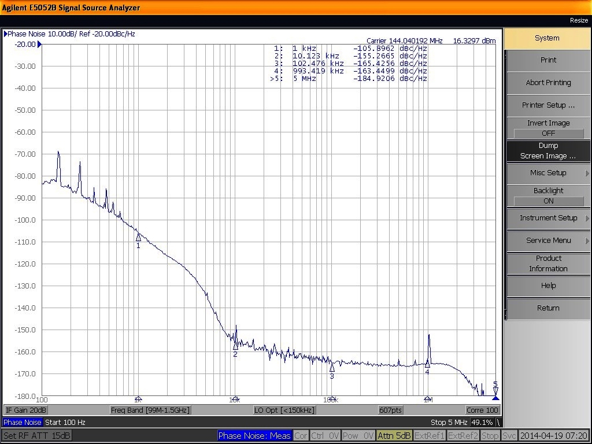Click the Phase Noise trace title text
Image resolution: width=592 pixels, height=444 pixels.
coord(71,34)
